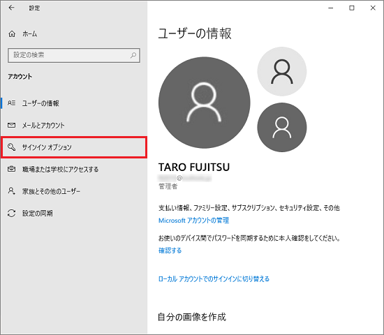Open Microsoft アカウントの管理 link
Viewport: 384px width, 335px height.
click(193, 220)
